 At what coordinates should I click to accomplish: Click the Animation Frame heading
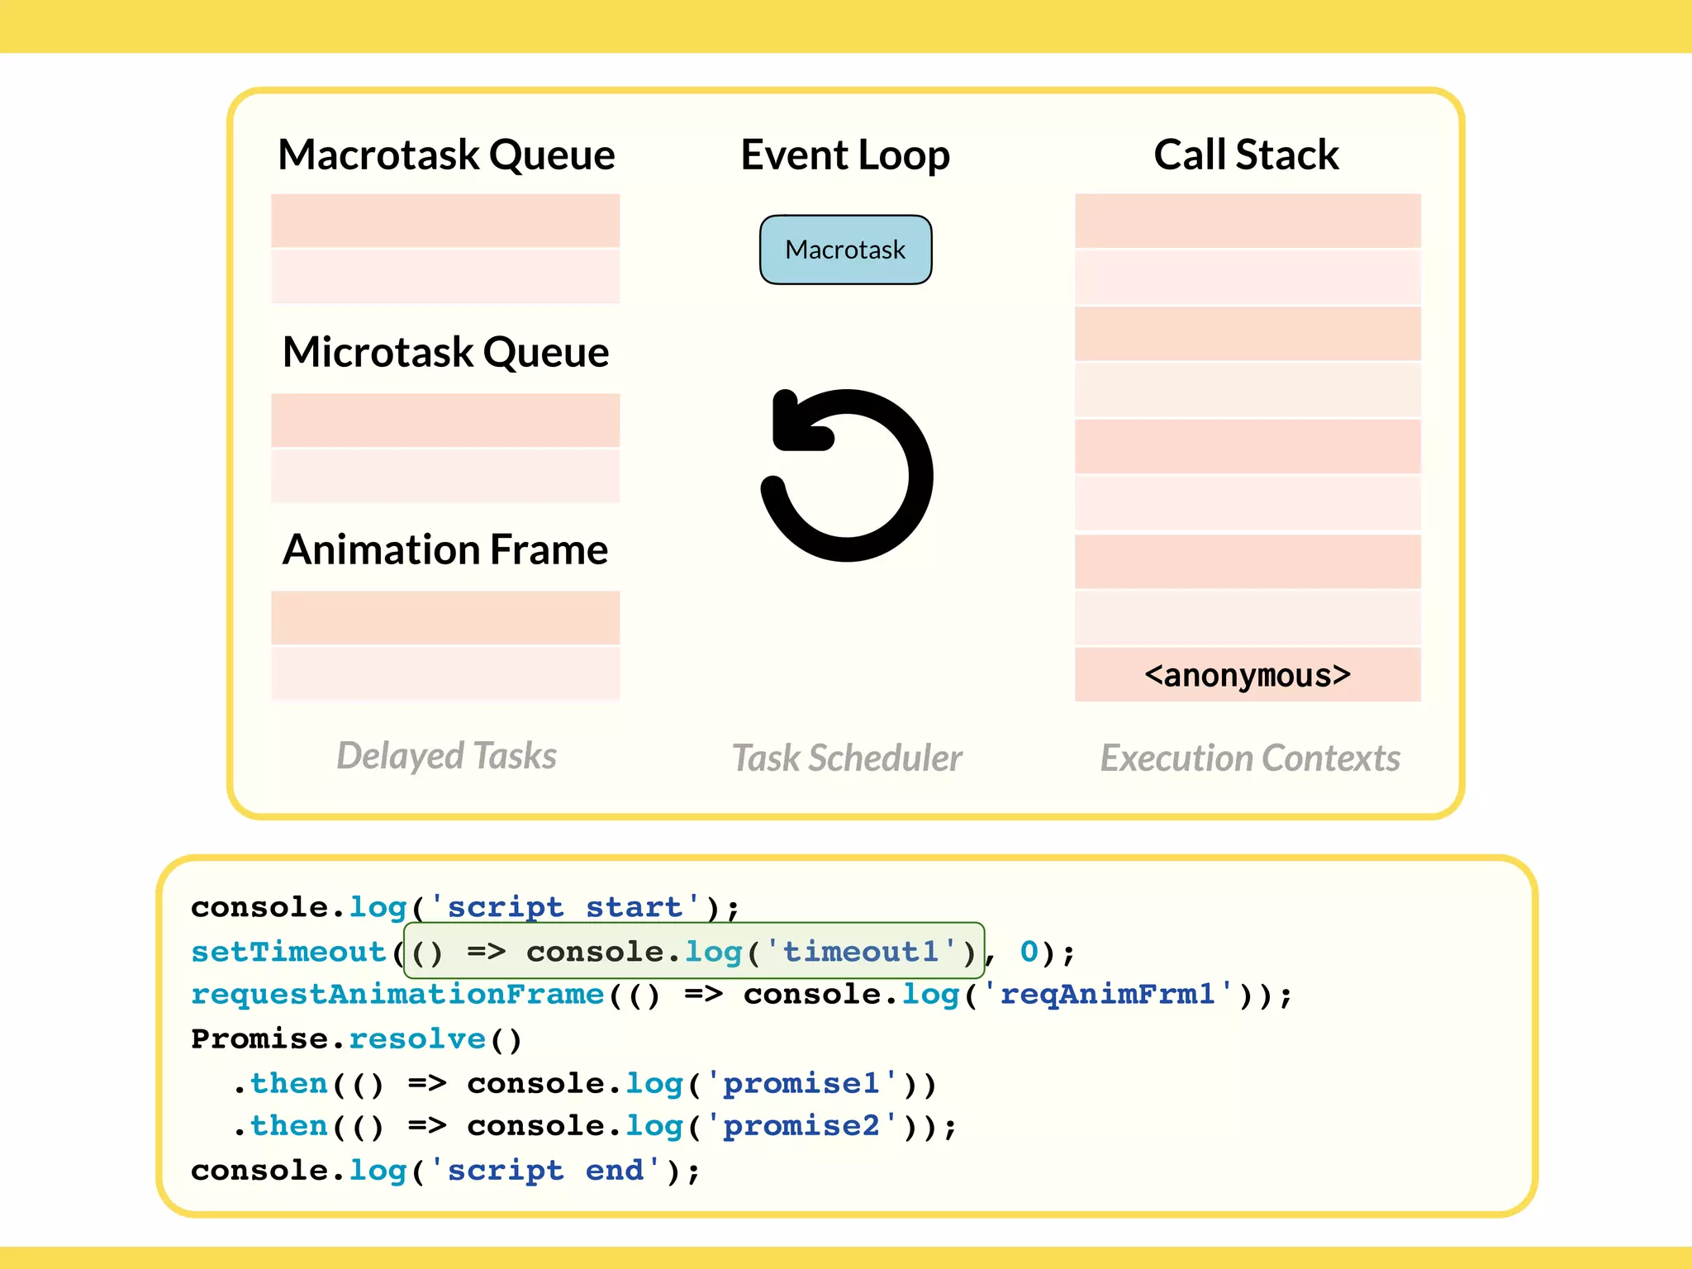(x=445, y=549)
